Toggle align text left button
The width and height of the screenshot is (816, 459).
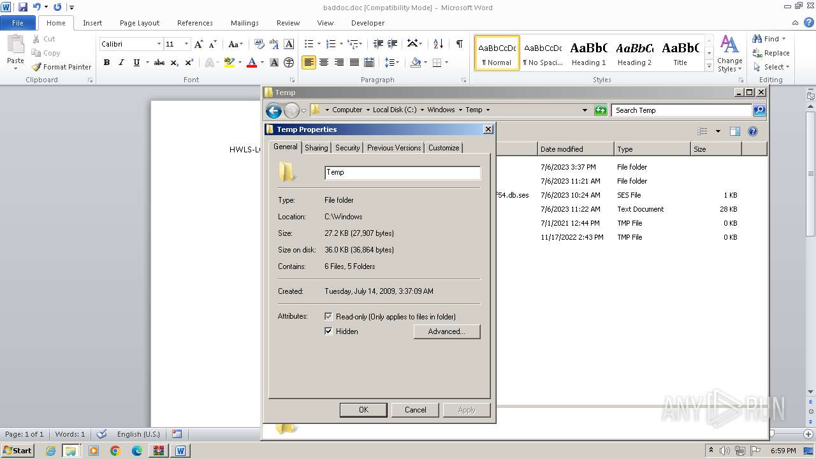point(309,62)
